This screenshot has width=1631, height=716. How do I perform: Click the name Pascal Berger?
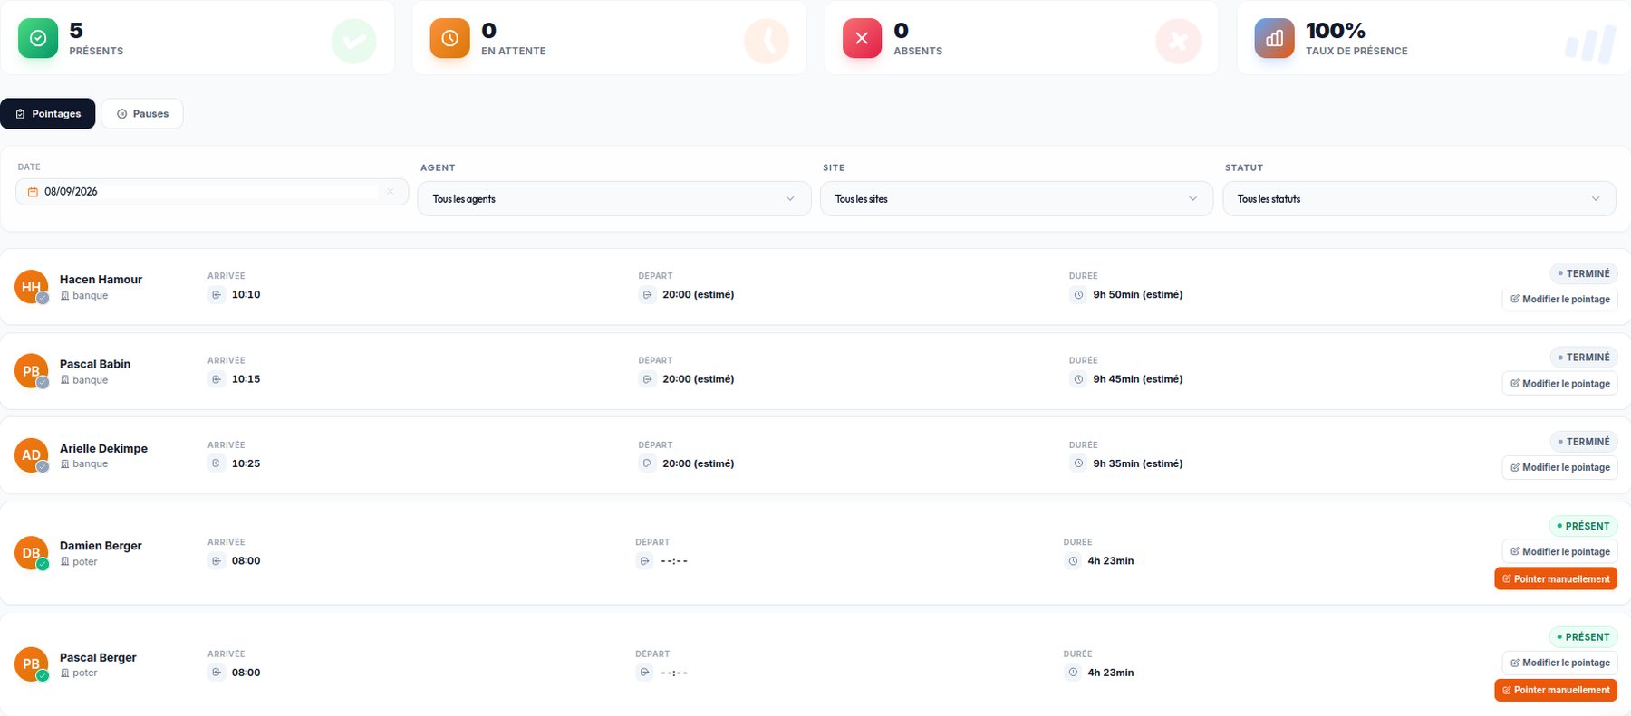click(x=98, y=658)
